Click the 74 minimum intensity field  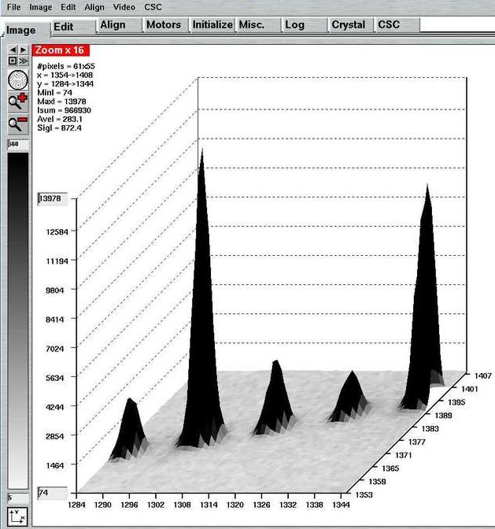point(52,494)
